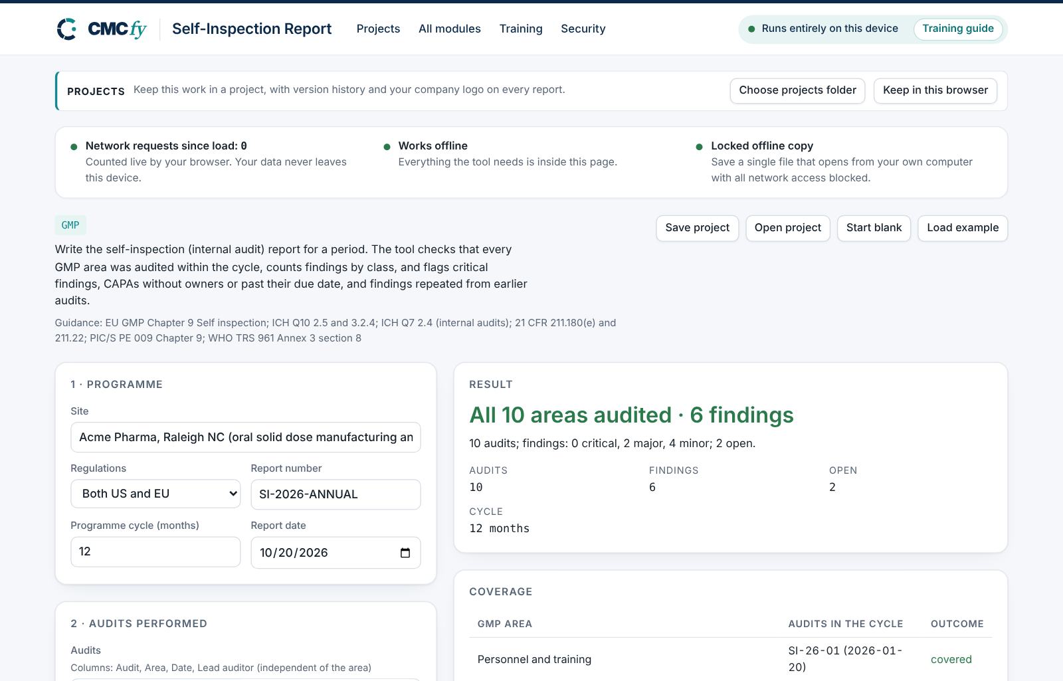1063x681 pixels.
Task: Click the GMP tag badge
Action: 70,225
